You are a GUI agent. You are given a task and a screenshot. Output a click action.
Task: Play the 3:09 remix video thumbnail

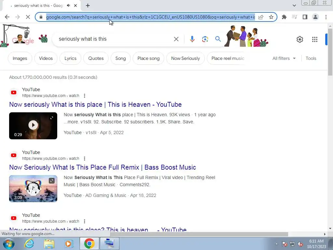[33, 188]
